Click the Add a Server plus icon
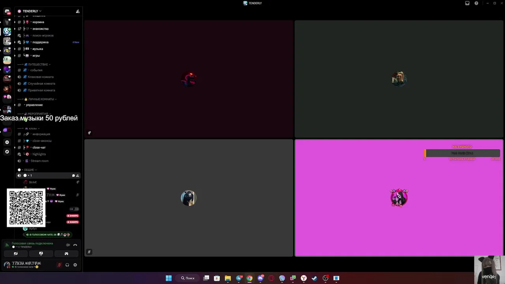 (7, 142)
